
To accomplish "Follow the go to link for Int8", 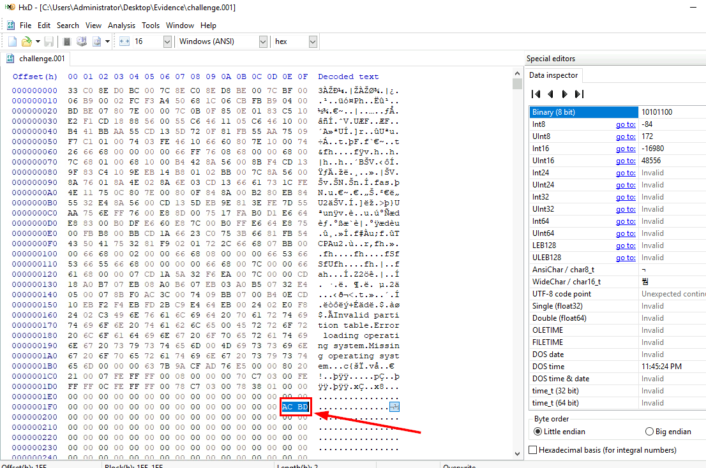I will pyautogui.click(x=626, y=124).
